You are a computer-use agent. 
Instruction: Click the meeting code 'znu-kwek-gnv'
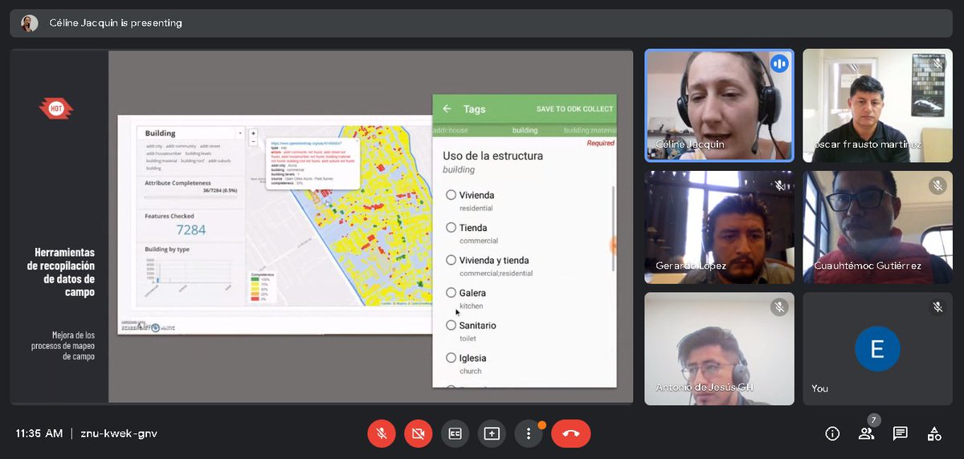119,433
